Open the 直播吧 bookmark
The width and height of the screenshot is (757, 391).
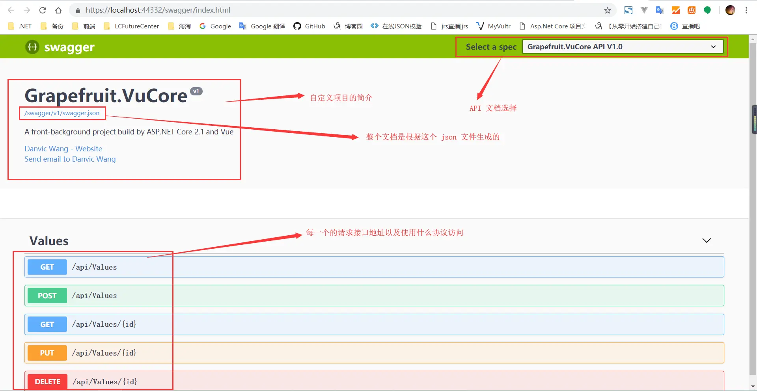point(685,26)
